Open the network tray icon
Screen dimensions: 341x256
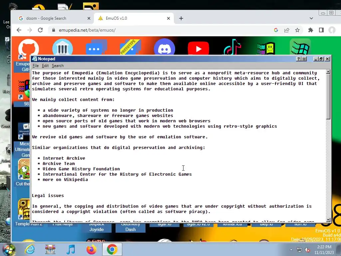click(x=299, y=250)
